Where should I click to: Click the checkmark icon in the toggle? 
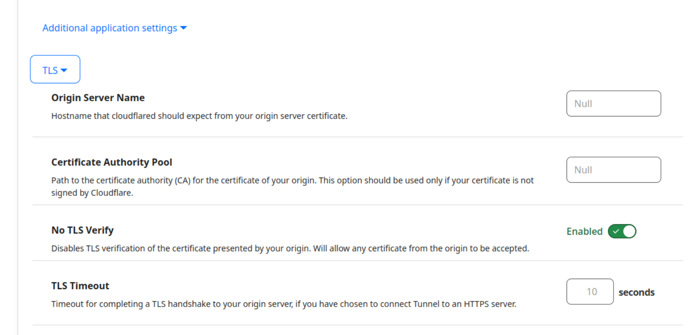click(x=615, y=231)
